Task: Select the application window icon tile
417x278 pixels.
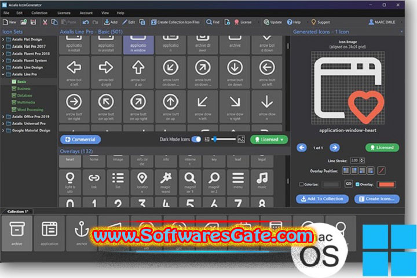Action: coord(138,45)
